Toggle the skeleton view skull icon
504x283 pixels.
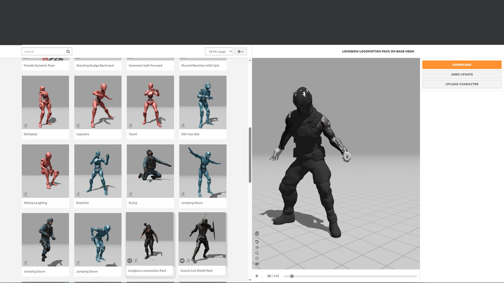tap(257, 234)
